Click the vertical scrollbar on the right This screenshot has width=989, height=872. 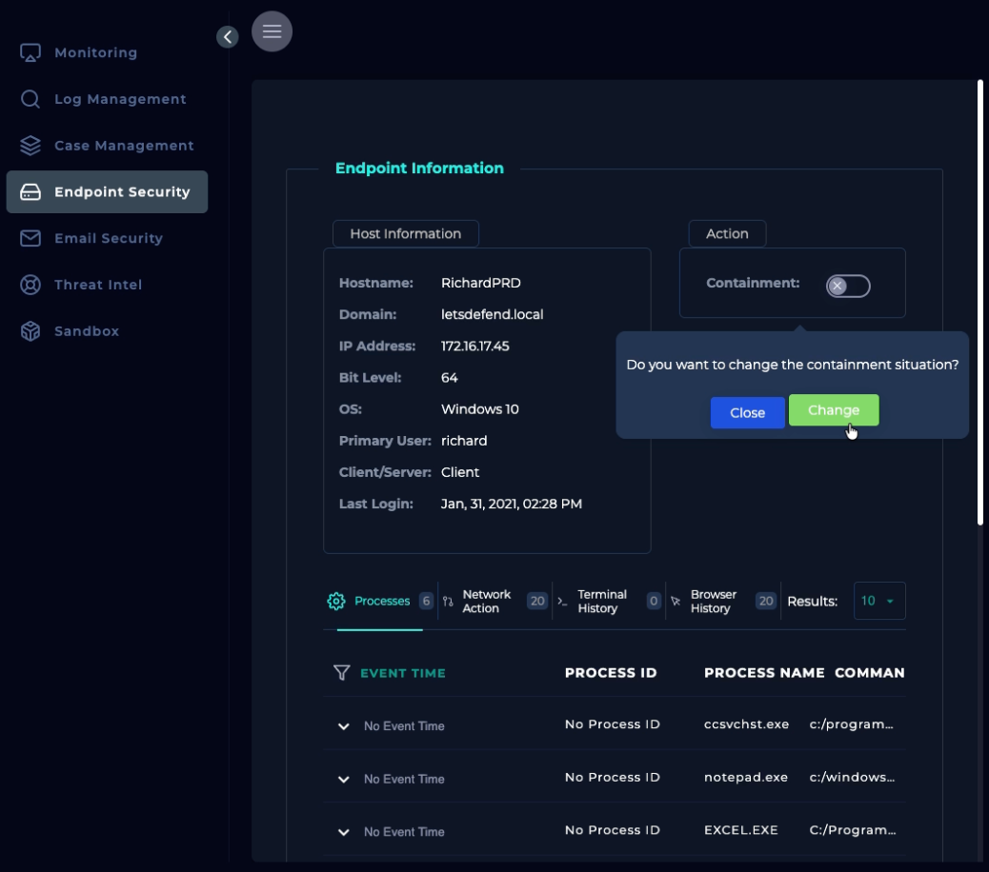980,303
